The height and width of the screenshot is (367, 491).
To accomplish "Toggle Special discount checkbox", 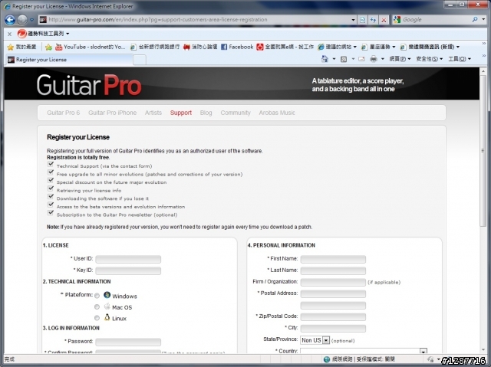I will coord(51,180).
